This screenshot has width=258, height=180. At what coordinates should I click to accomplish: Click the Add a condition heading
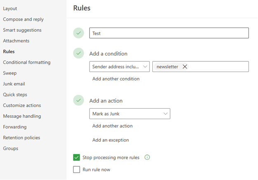[108, 54]
